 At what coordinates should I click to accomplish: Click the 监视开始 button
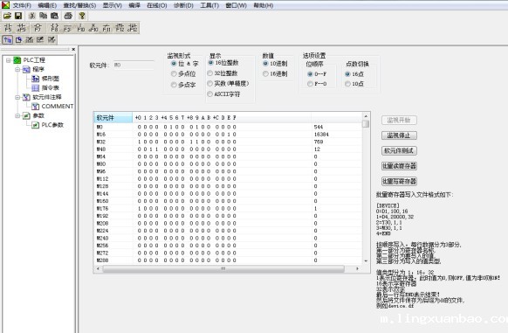coord(399,120)
